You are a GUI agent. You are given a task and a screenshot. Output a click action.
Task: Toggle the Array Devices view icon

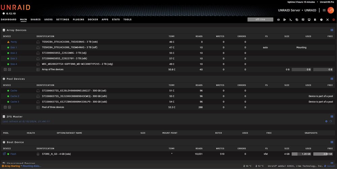[332, 30]
